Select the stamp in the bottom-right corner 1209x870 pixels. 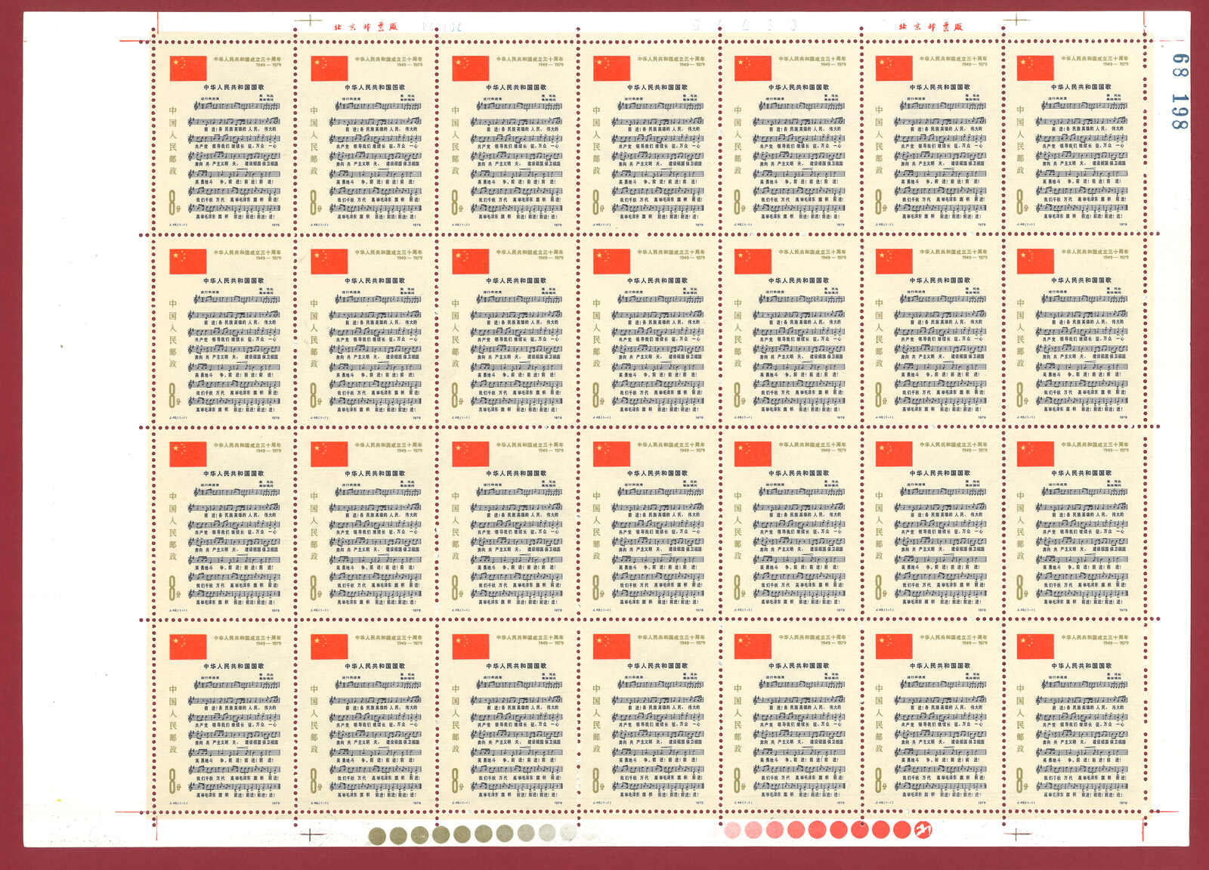tap(1074, 717)
